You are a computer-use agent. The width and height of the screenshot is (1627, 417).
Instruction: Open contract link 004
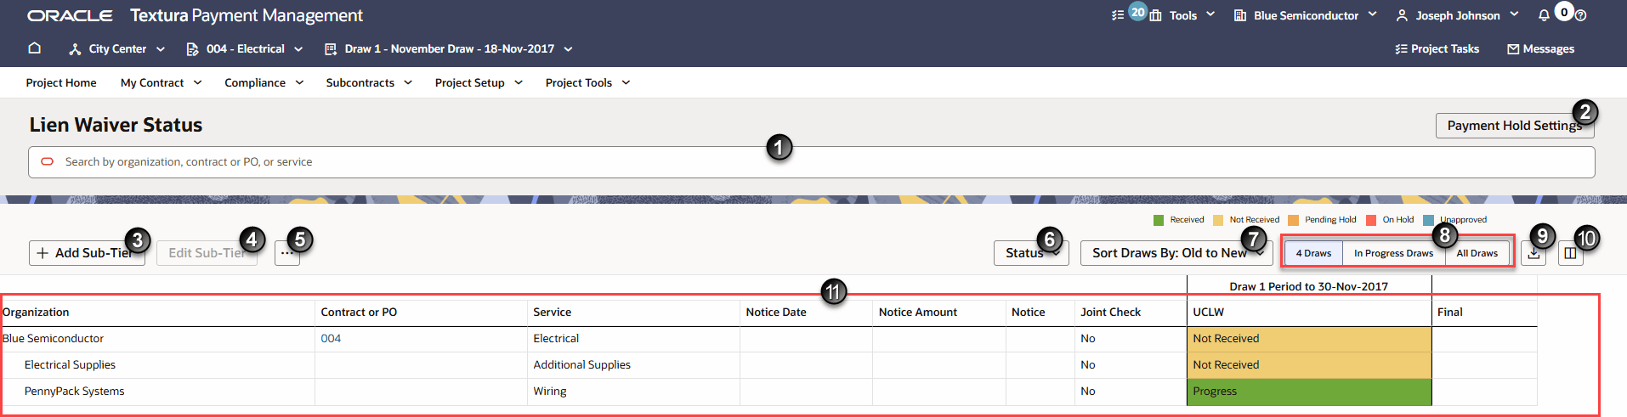tap(331, 339)
